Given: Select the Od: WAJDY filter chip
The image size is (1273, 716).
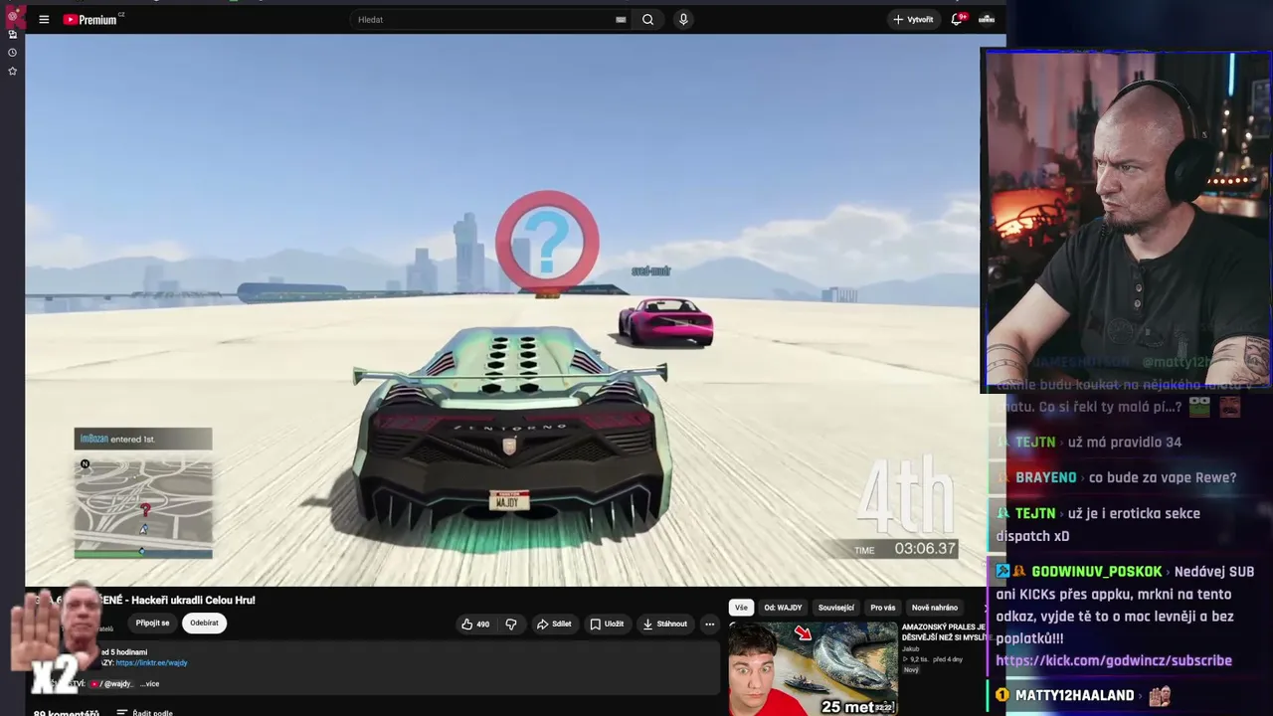Looking at the screenshot, I should 783,608.
